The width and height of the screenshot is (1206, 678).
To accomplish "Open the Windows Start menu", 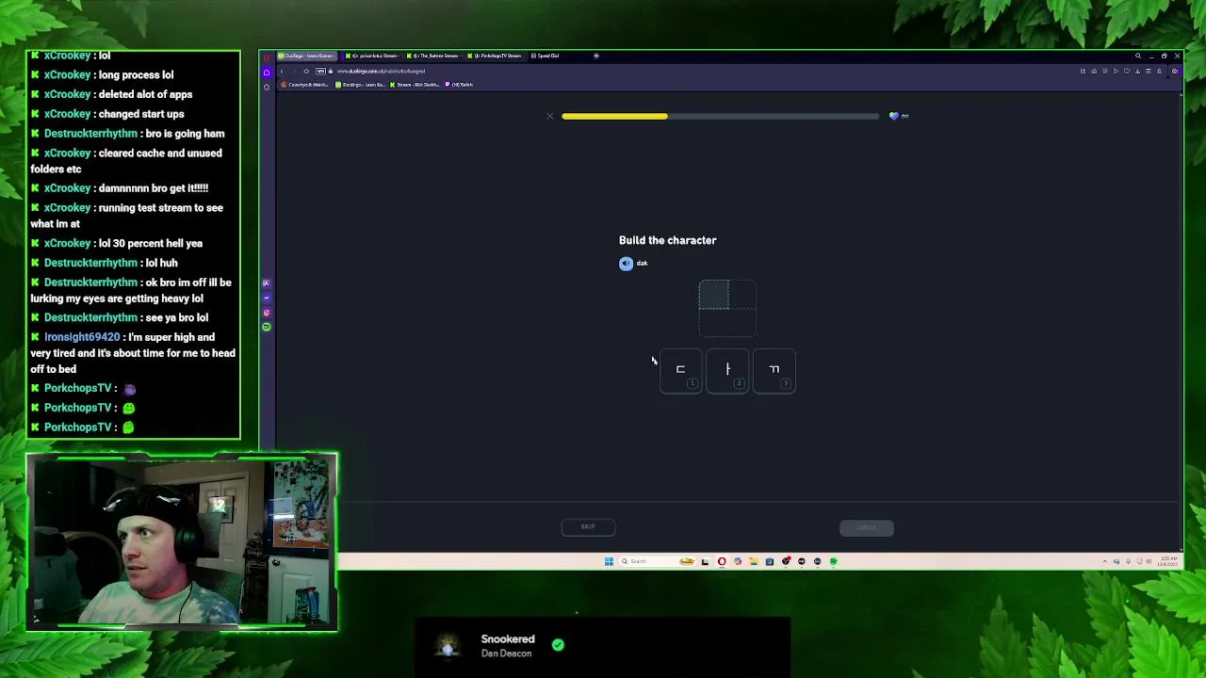I will (609, 561).
